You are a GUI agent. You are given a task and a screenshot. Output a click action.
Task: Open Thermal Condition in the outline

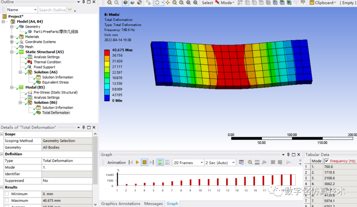(x=47, y=62)
